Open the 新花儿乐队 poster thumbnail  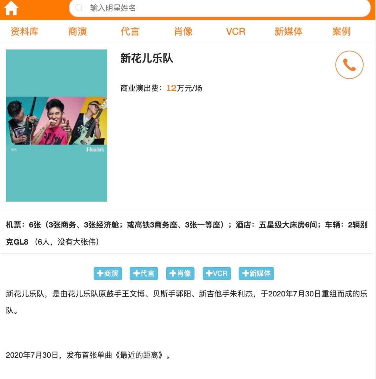tap(57, 126)
